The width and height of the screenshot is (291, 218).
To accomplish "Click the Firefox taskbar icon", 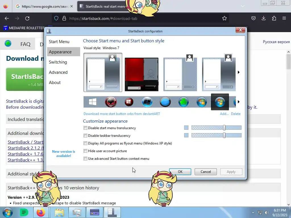I will (41, 212).
